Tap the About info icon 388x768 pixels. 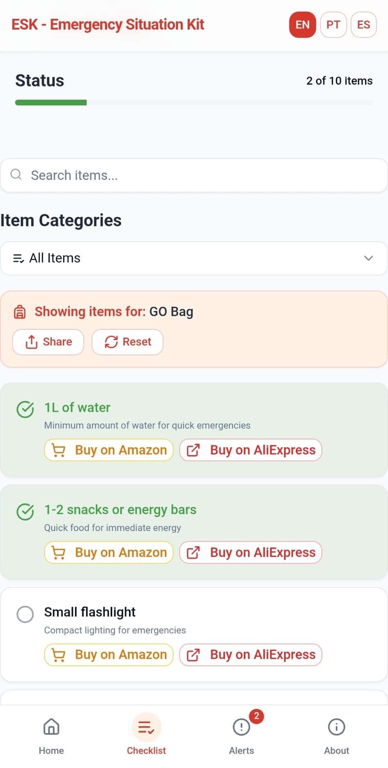[337, 727]
